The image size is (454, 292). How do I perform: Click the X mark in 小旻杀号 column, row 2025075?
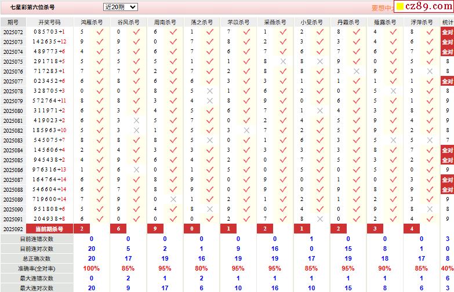[x=320, y=61]
